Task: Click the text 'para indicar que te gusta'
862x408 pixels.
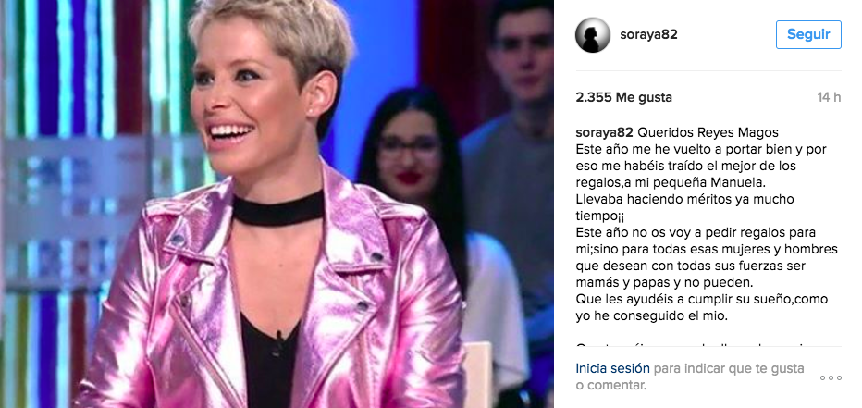Action: point(729,368)
